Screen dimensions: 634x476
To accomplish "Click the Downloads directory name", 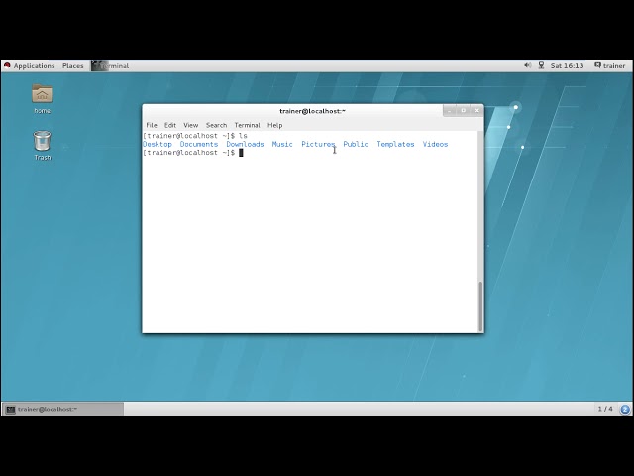I will click(245, 144).
